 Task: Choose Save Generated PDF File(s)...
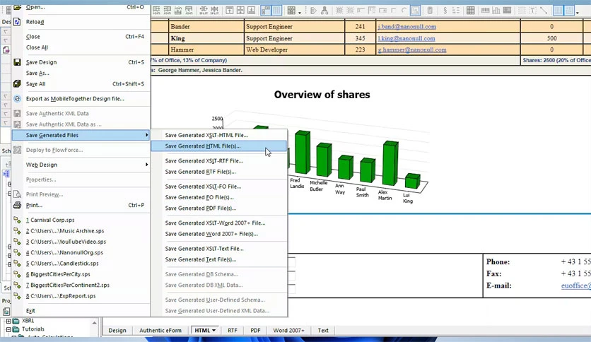click(218, 208)
